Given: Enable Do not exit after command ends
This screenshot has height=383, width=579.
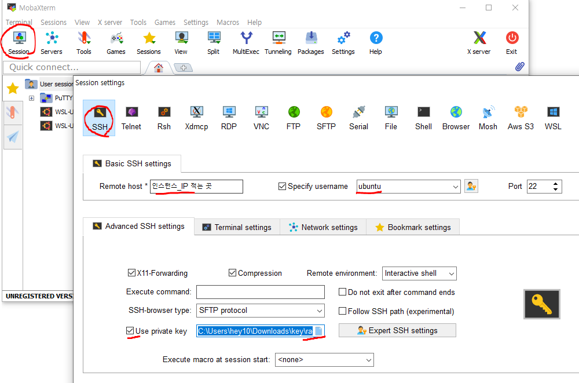Looking at the screenshot, I should 342,292.
